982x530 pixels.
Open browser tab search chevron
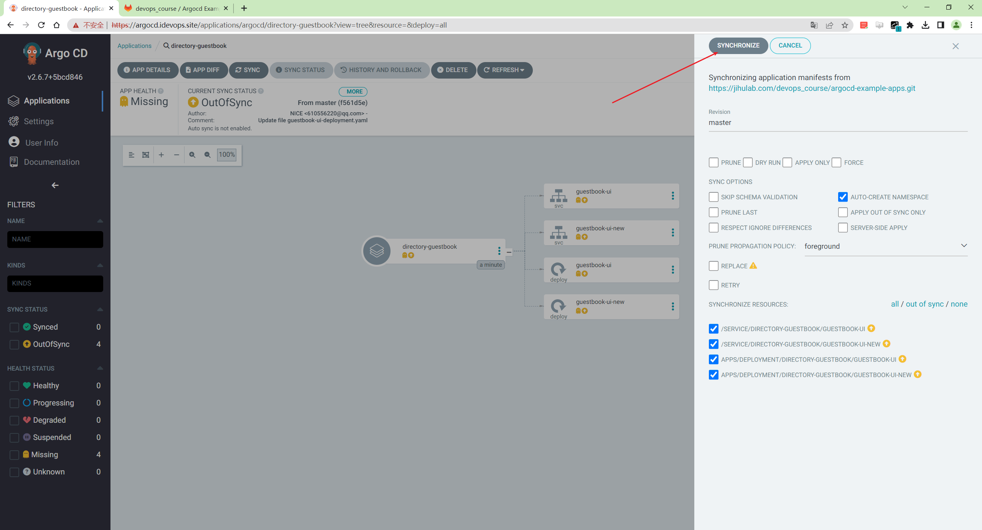click(x=905, y=7)
